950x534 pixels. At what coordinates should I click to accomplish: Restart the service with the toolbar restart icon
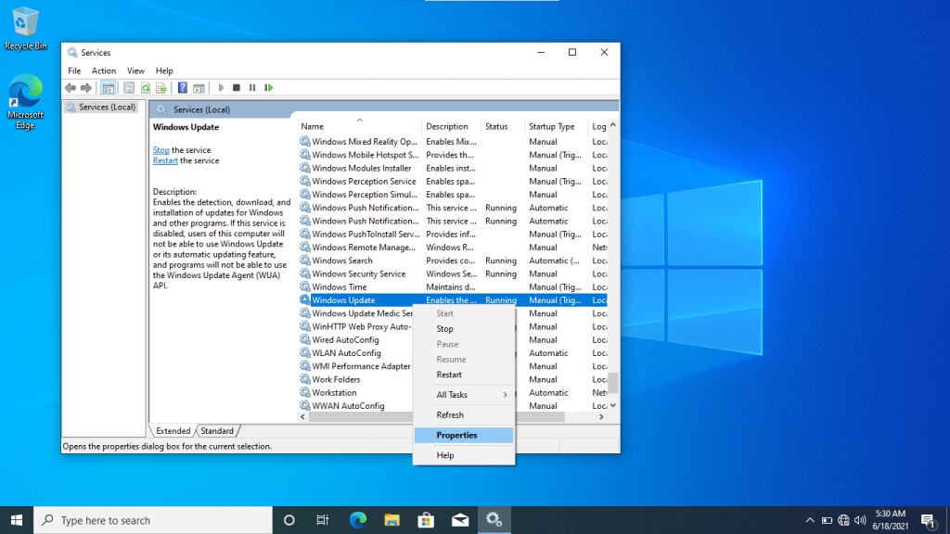coord(268,88)
